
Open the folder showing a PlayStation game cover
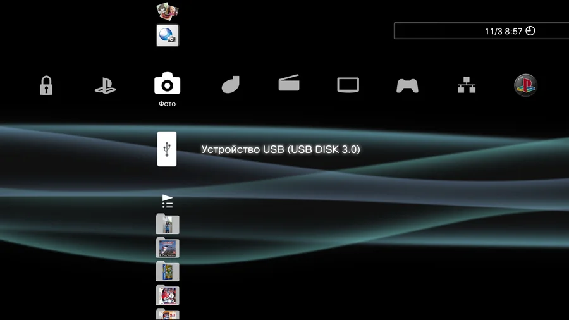click(x=168, y=248)
